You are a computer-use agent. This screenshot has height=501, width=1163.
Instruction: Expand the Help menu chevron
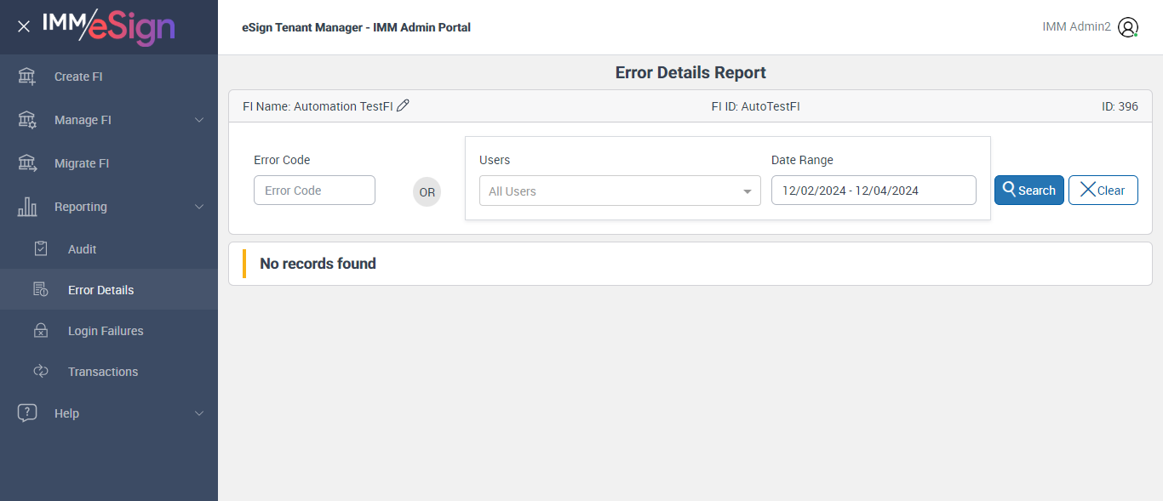coord(199,413)
